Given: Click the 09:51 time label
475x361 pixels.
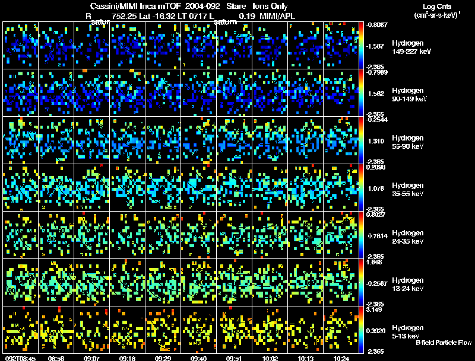Looking at the screenshot, I should (234, 358).
